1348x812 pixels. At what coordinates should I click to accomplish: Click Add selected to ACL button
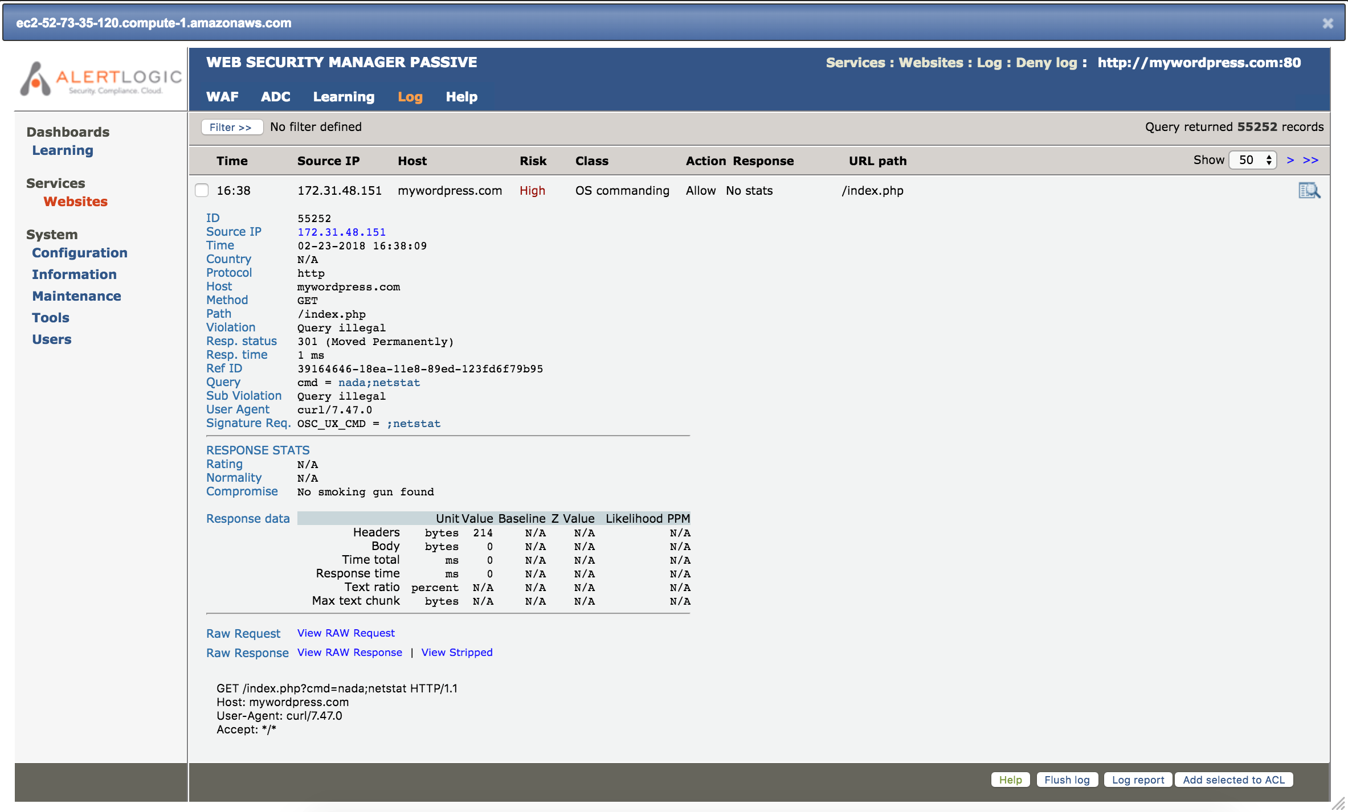1234,780
